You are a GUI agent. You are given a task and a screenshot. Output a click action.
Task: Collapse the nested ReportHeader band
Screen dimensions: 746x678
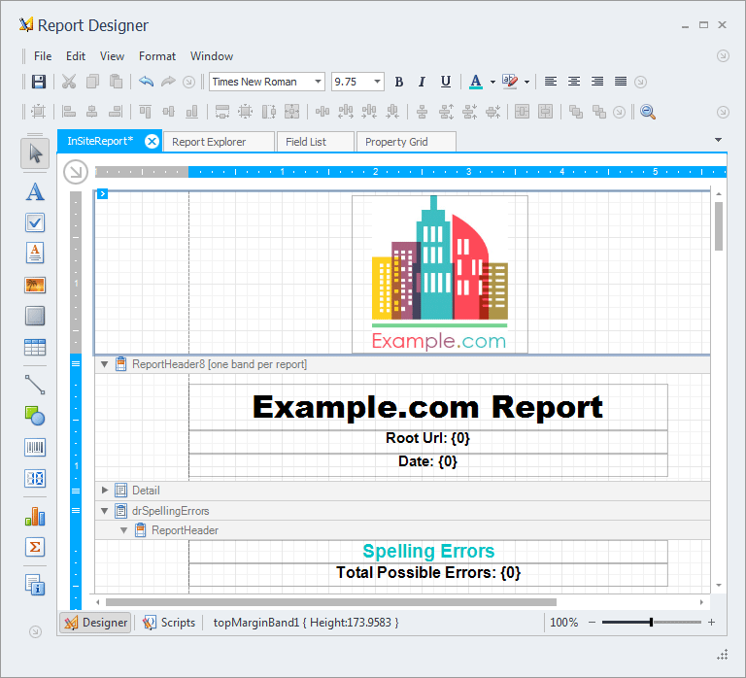coord(123,530)
